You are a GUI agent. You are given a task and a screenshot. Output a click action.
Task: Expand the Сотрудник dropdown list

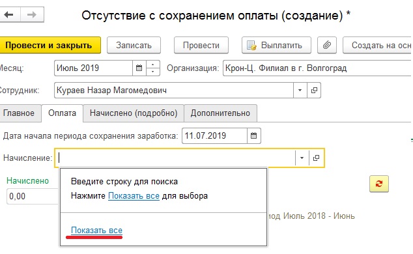pyautogui.click(x=300, y=91)
